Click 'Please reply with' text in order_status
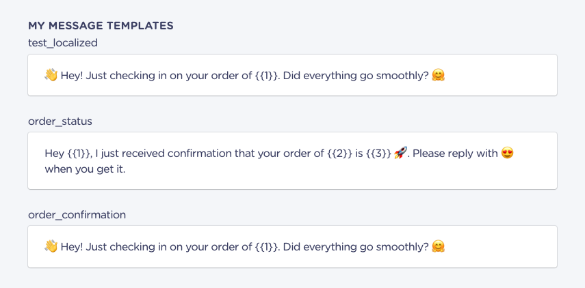Image resolution: width=585 pixels, height=288 pixels. click(x=455, y=154)
